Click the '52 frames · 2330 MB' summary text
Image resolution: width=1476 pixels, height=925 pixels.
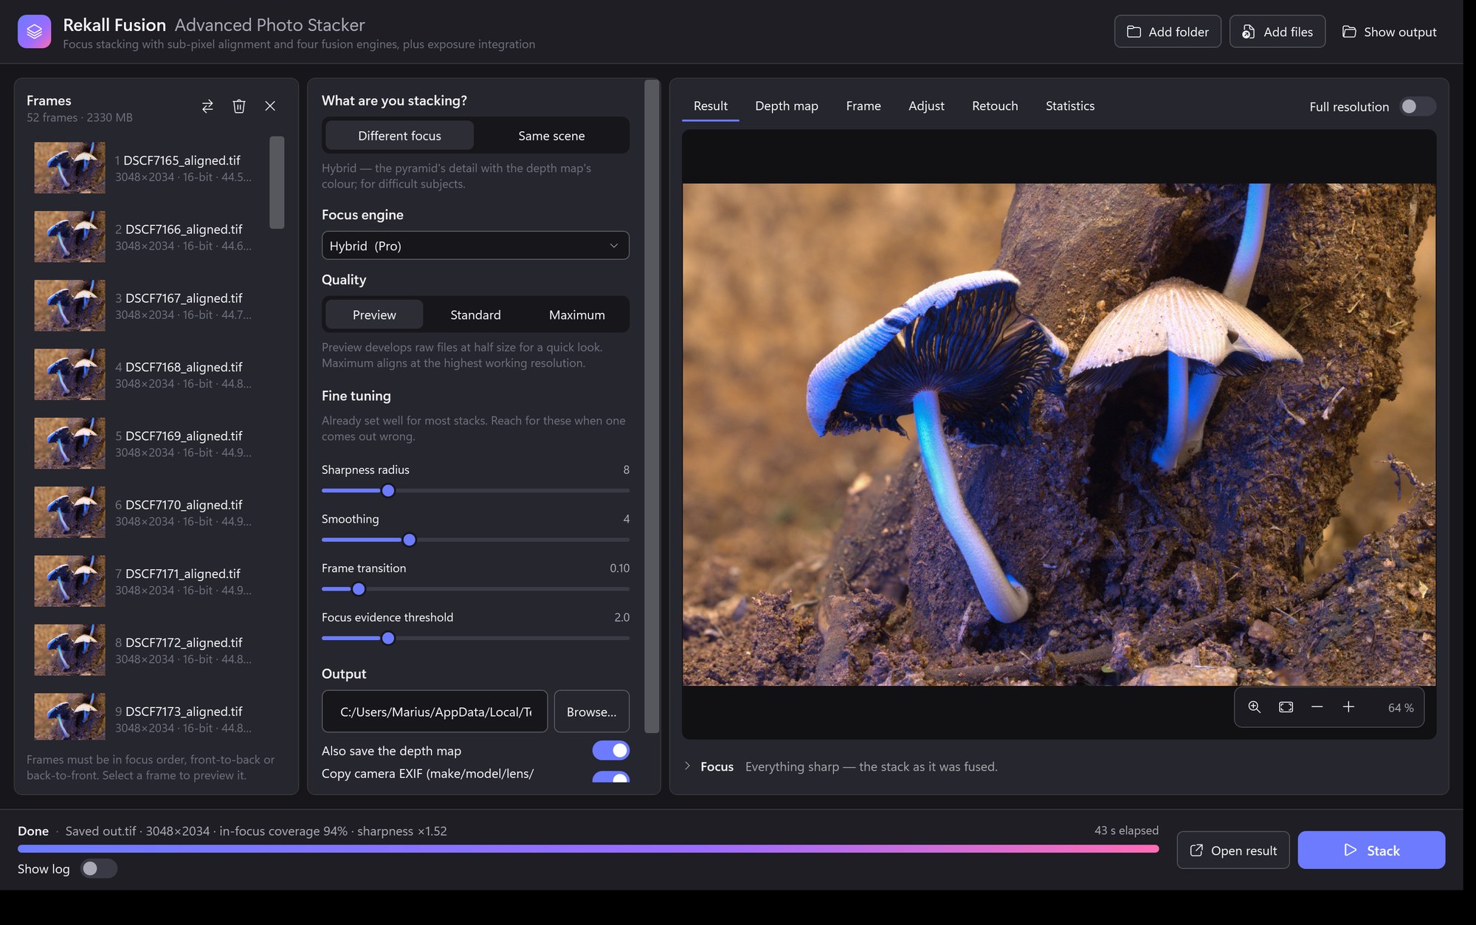pos(80,117)
